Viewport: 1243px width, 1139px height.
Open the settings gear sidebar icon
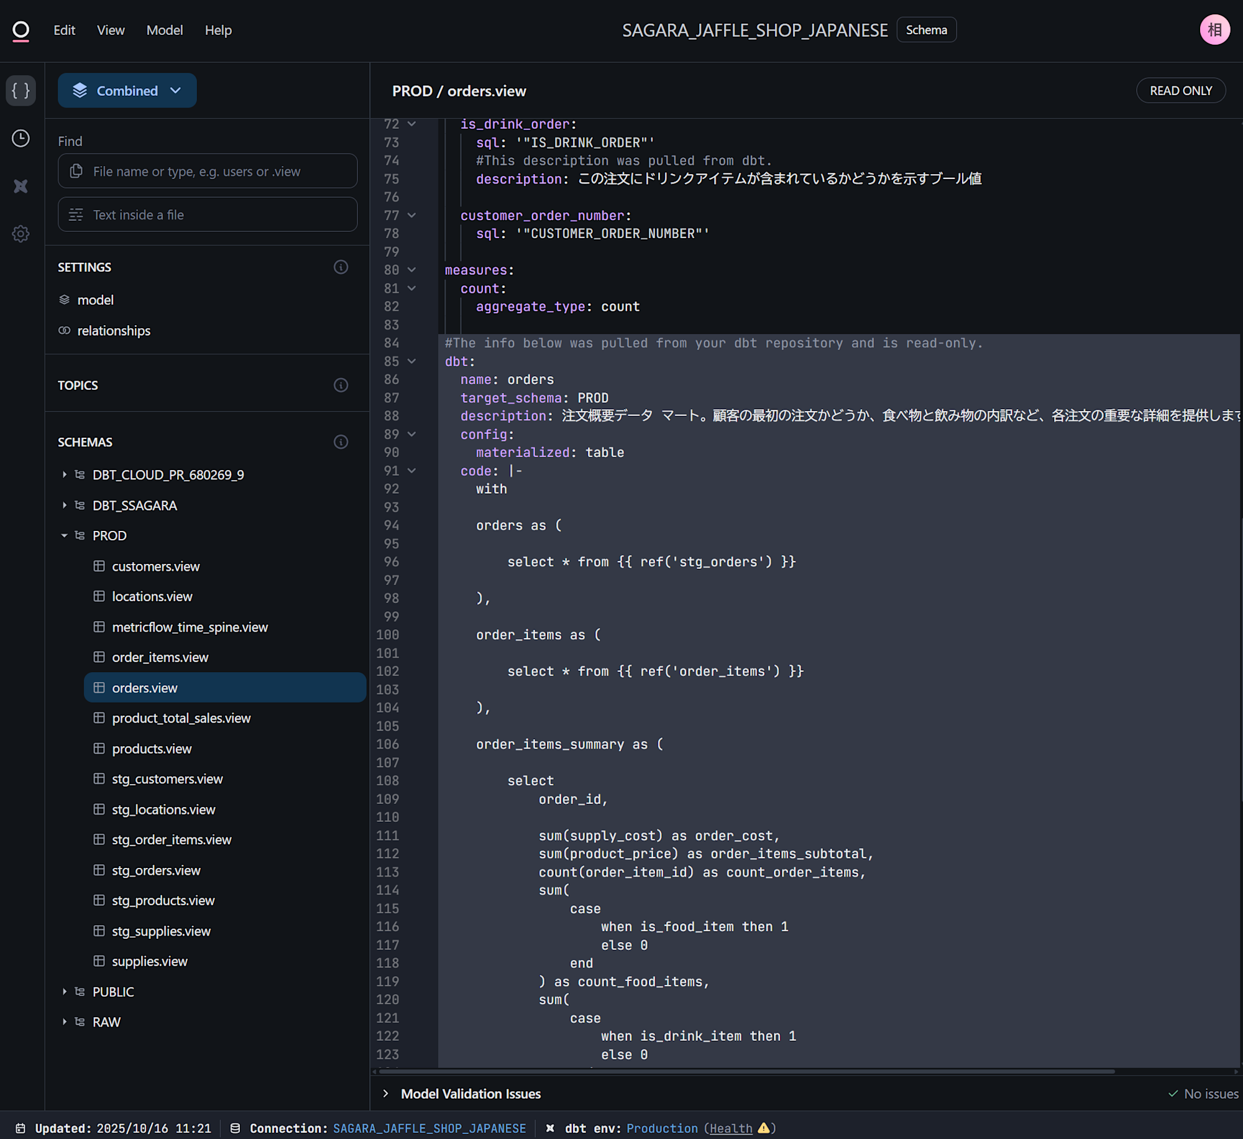point(21,234)
